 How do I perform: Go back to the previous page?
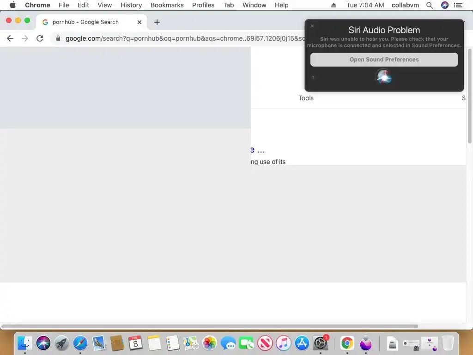coord(10,38)
